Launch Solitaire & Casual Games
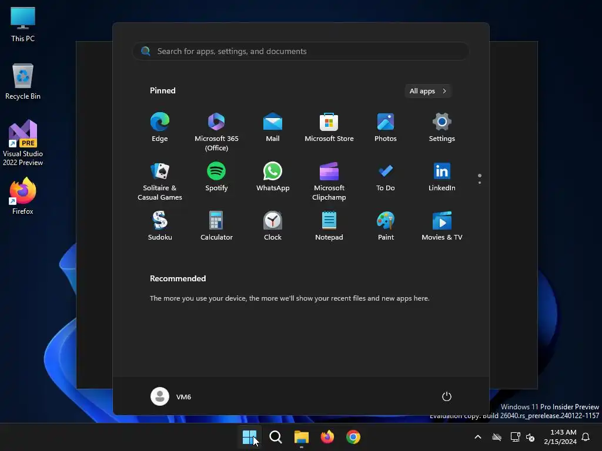This screenshot has height=451, width=602. (160, 181)
